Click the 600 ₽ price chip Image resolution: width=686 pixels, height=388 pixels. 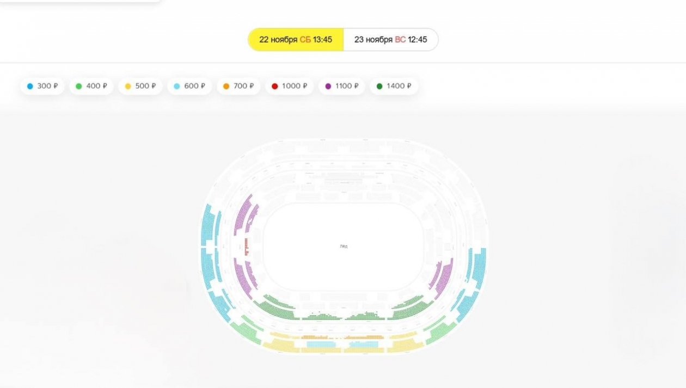tap(189, 86)
